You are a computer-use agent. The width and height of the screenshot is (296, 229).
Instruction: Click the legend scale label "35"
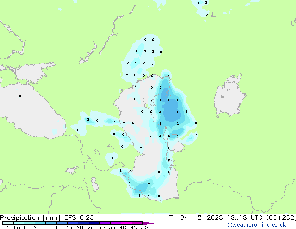click(112, 227)
